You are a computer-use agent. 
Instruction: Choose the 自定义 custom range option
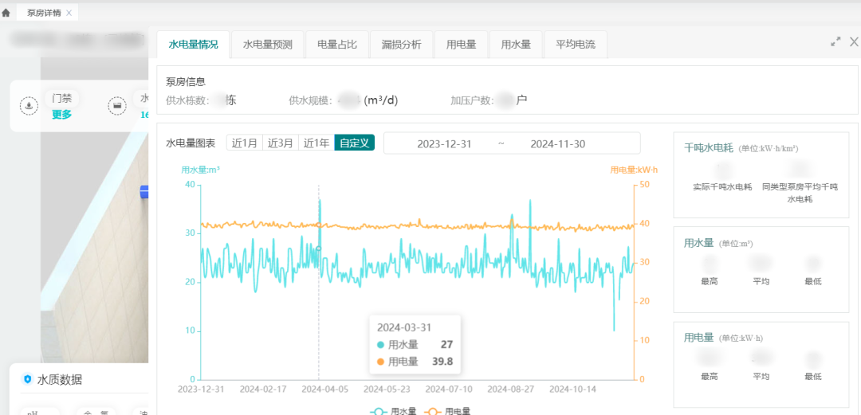[x=354, y=143]
